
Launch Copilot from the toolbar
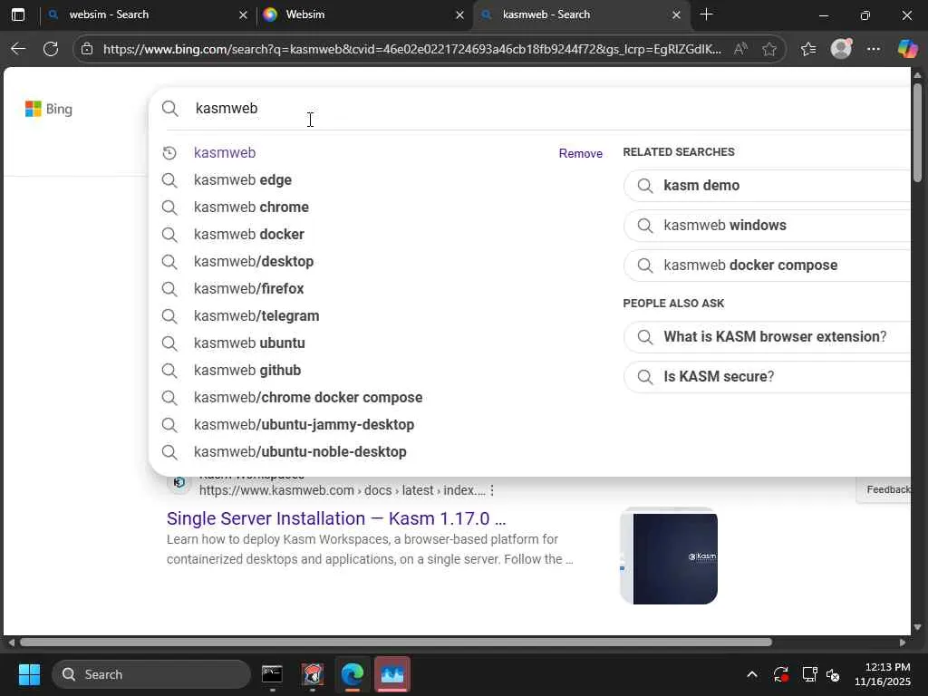(x=907, y=49)
